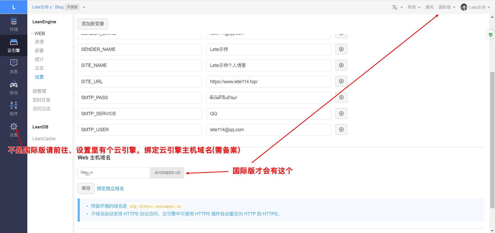The width and height of the screenshot is (495, 233).
Task: Open the 组件 components sidebar icon
Action: [x=14, y=108]
